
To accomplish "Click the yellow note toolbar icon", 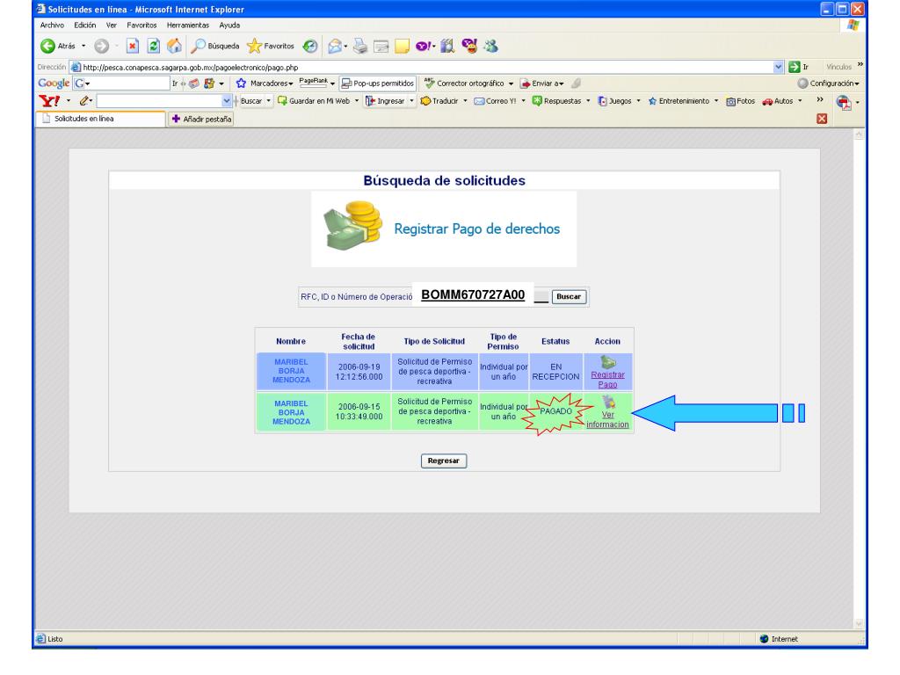I will (x=402, y=46).
